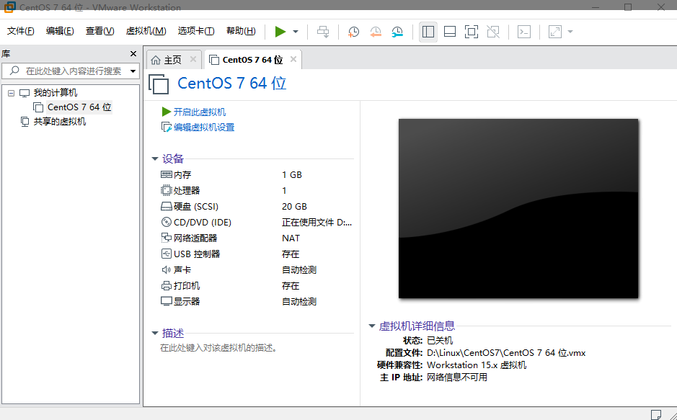This screenshot has height=420, width=677.
Task: Click the green Power On play icon in toolbar
Action: pos(280,32)
